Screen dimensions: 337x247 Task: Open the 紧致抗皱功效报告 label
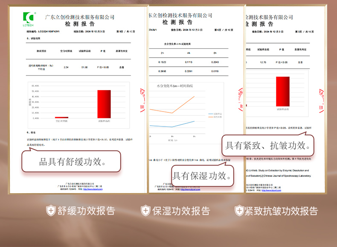click(x=281, y=211)
